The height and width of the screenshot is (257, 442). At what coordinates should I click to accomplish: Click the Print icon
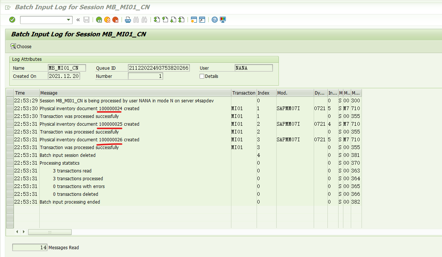(128, 20)
